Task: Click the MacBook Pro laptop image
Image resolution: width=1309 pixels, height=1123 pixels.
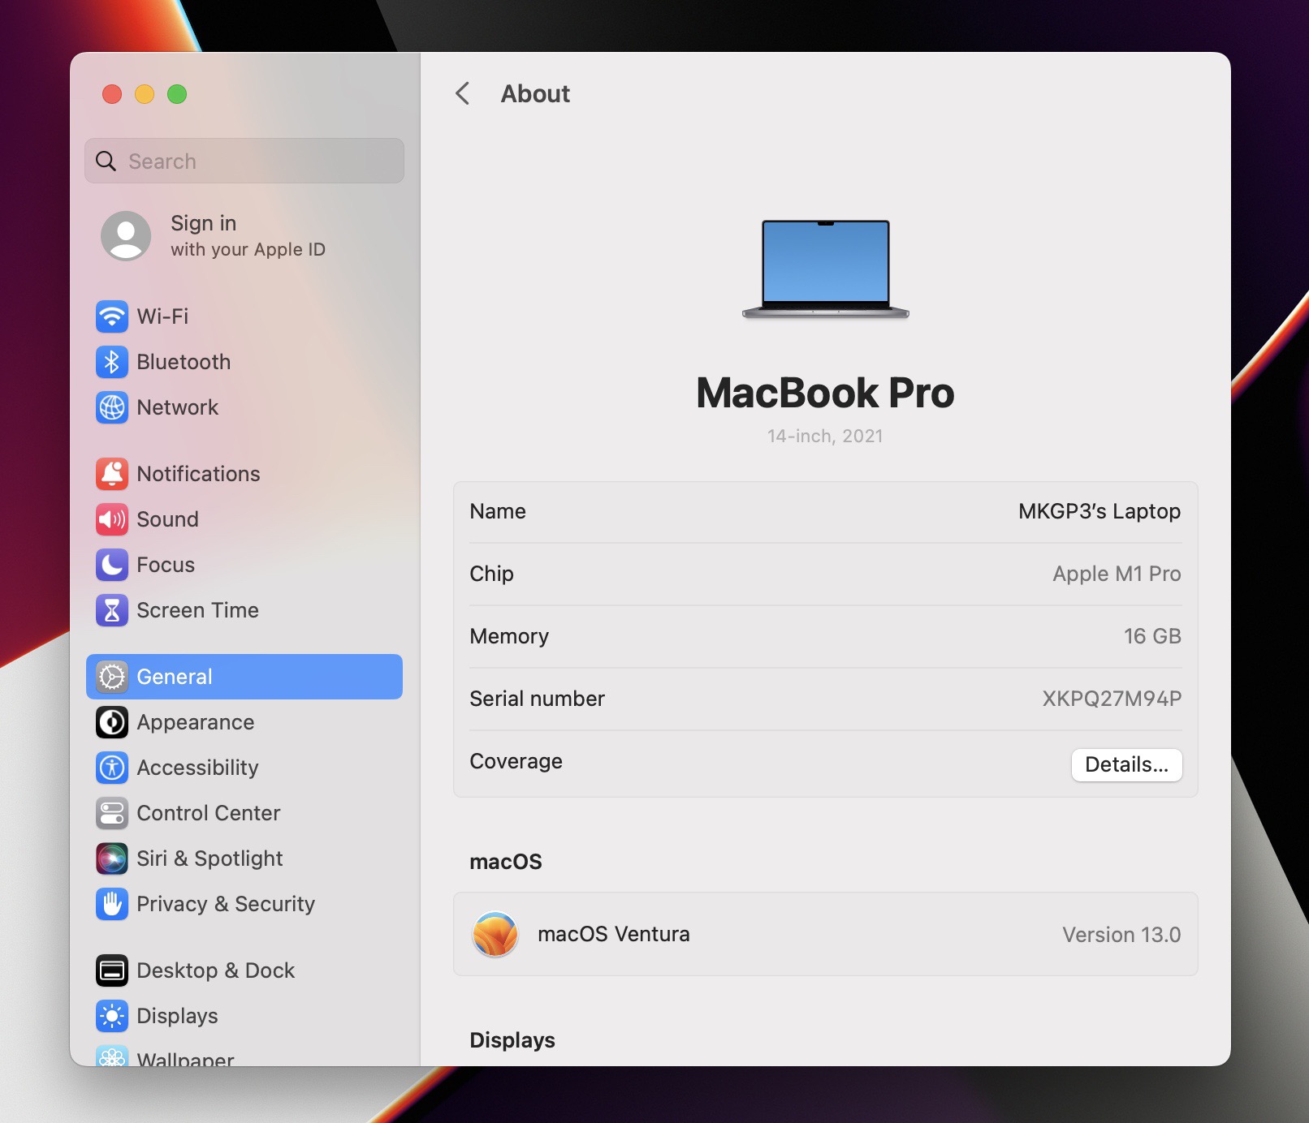Action: pos(825,269)
